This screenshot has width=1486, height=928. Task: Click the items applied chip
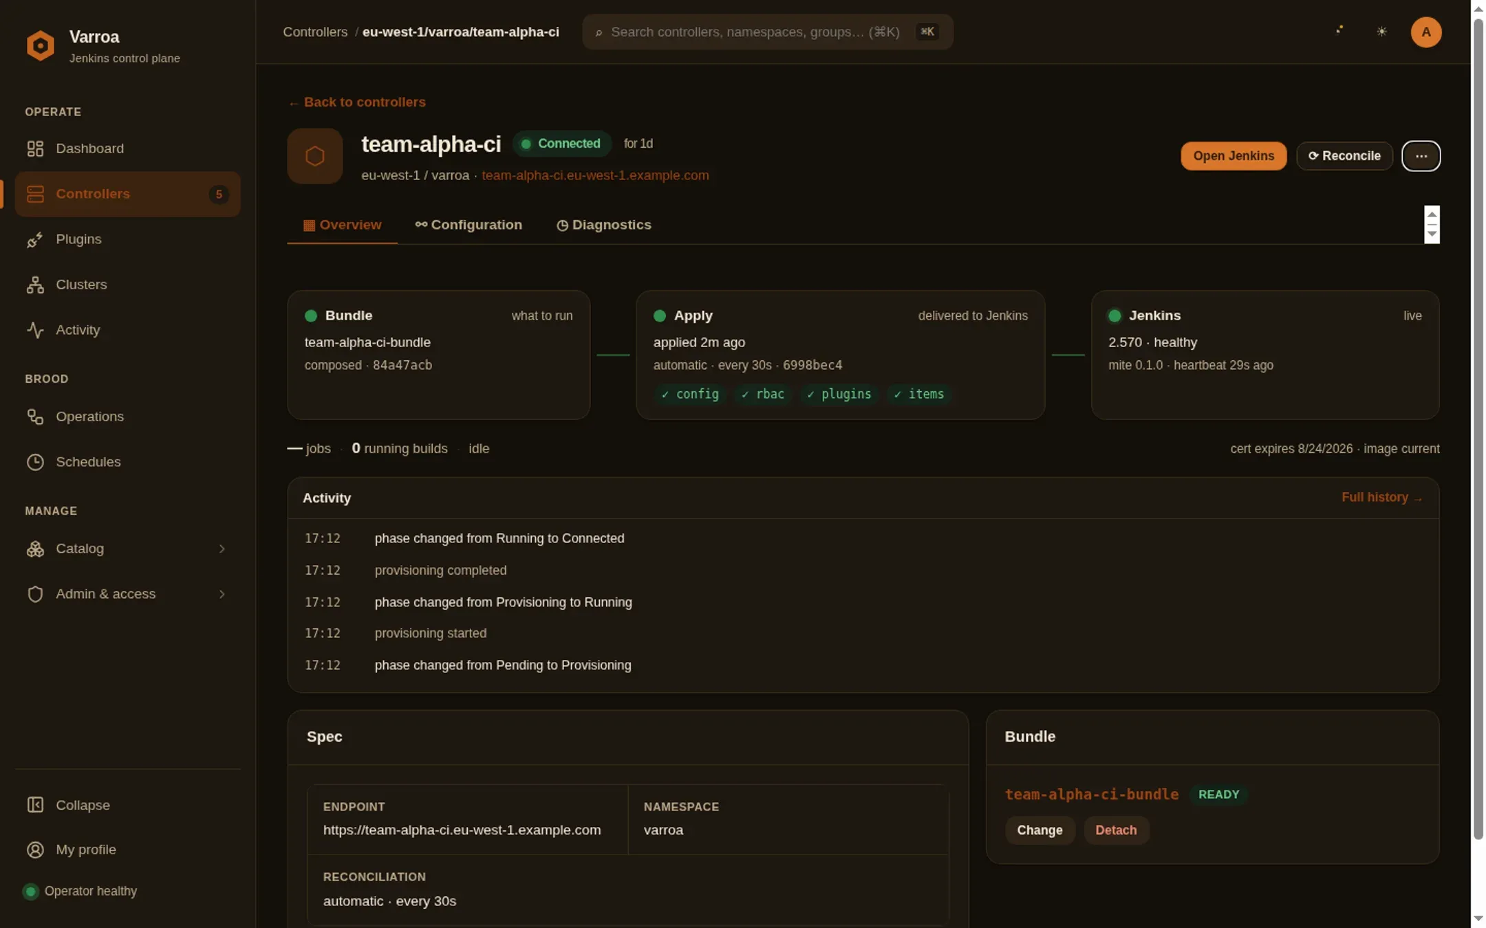coord(918,394)
